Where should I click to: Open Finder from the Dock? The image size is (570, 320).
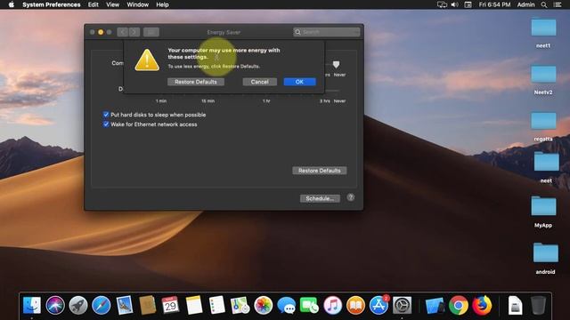pyautogui.click(x=32, y=305)
